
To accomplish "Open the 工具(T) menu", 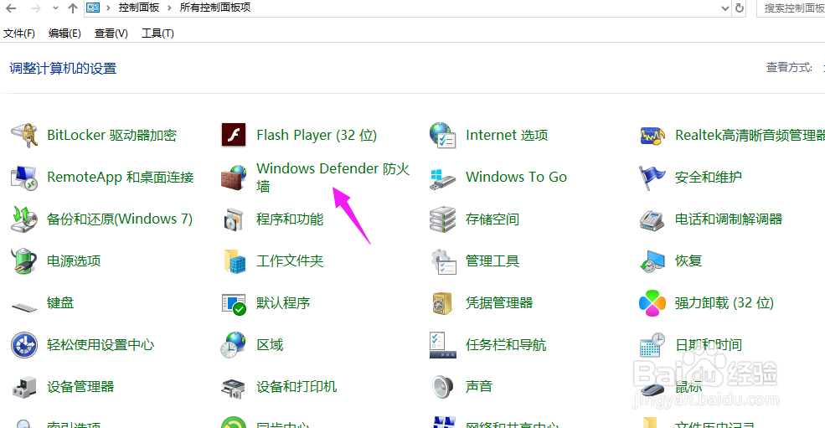I will pyautogui.click(x=157, y=34).
